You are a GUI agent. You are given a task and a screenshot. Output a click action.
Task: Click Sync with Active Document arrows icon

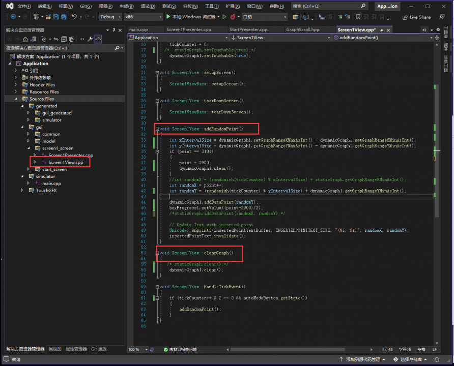(x=56, y=39)
